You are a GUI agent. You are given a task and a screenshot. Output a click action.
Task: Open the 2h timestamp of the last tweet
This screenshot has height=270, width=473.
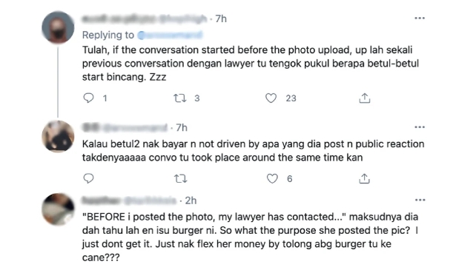[x=191, y=200]
